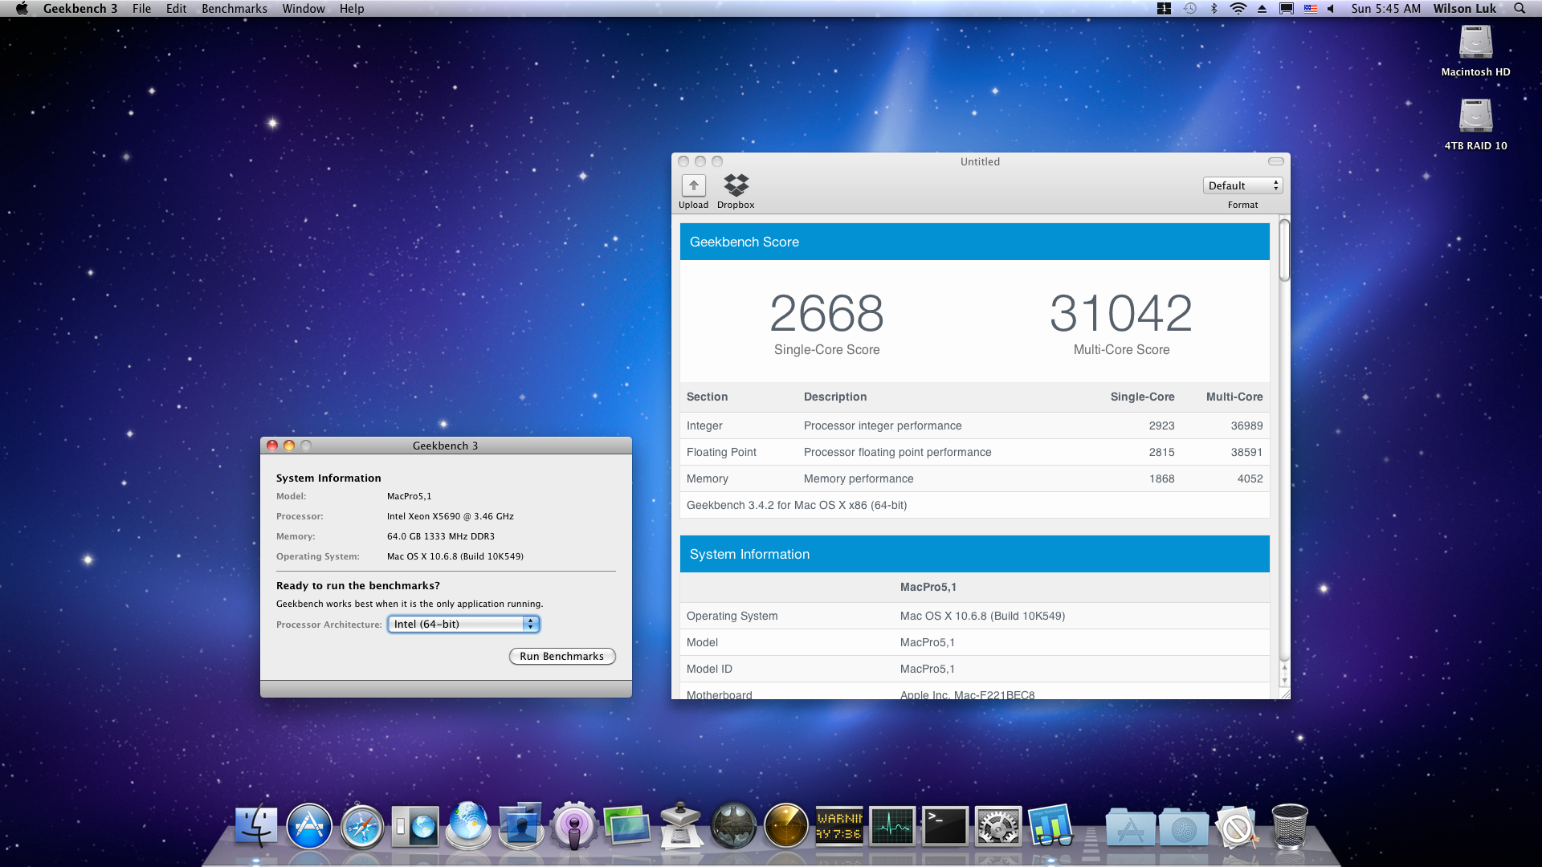Click the results window vertical scrollbar

tap(1284, 250)
